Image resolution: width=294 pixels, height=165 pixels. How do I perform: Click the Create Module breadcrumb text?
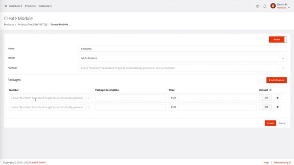click(59, 24)
